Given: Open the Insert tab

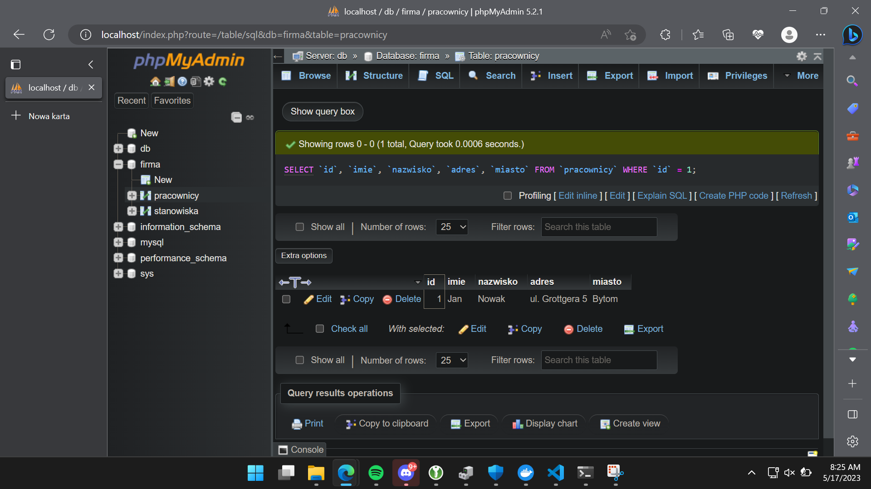Looking at the screenshot, I should tap(551, 76).
